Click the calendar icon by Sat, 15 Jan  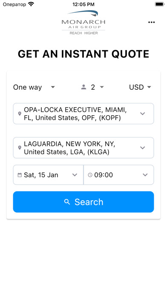click(20, 175)
